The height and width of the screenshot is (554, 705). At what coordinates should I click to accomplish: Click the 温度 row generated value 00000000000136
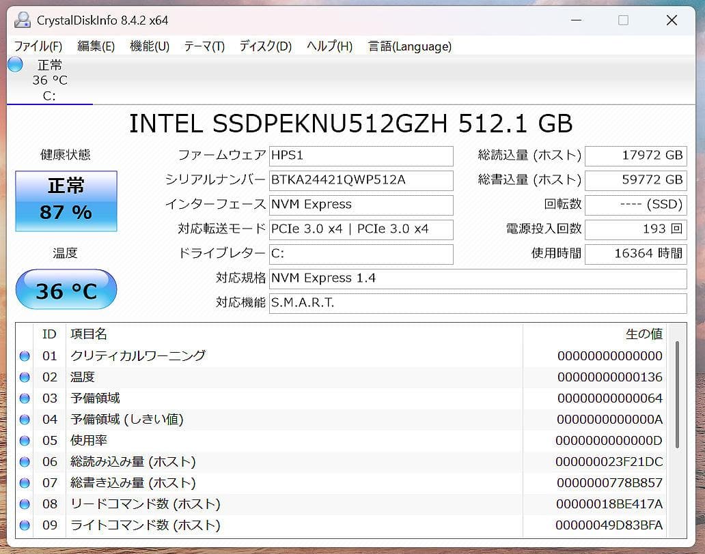click(x=612, y=377)
